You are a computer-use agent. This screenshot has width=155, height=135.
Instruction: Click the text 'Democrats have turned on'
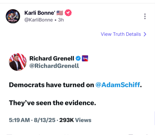pos(51,85)
